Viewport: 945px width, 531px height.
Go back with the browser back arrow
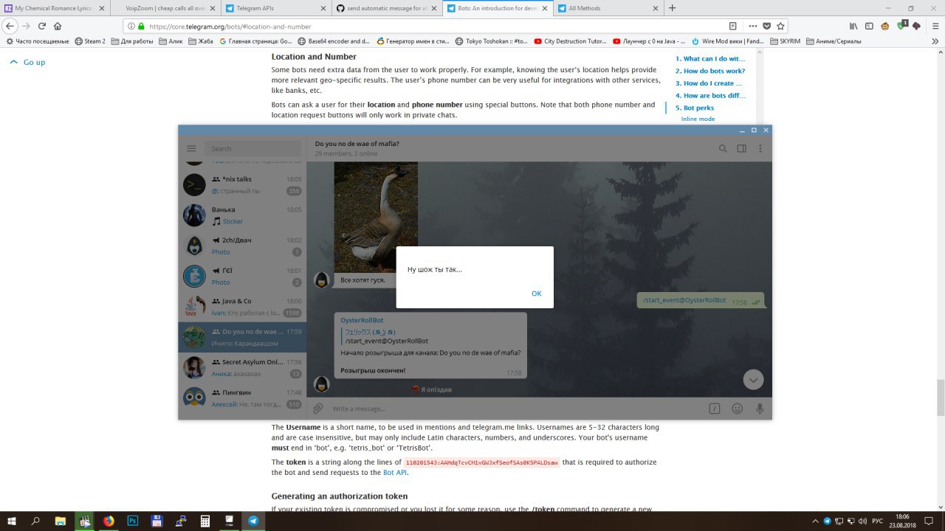(x=10, y=26)
